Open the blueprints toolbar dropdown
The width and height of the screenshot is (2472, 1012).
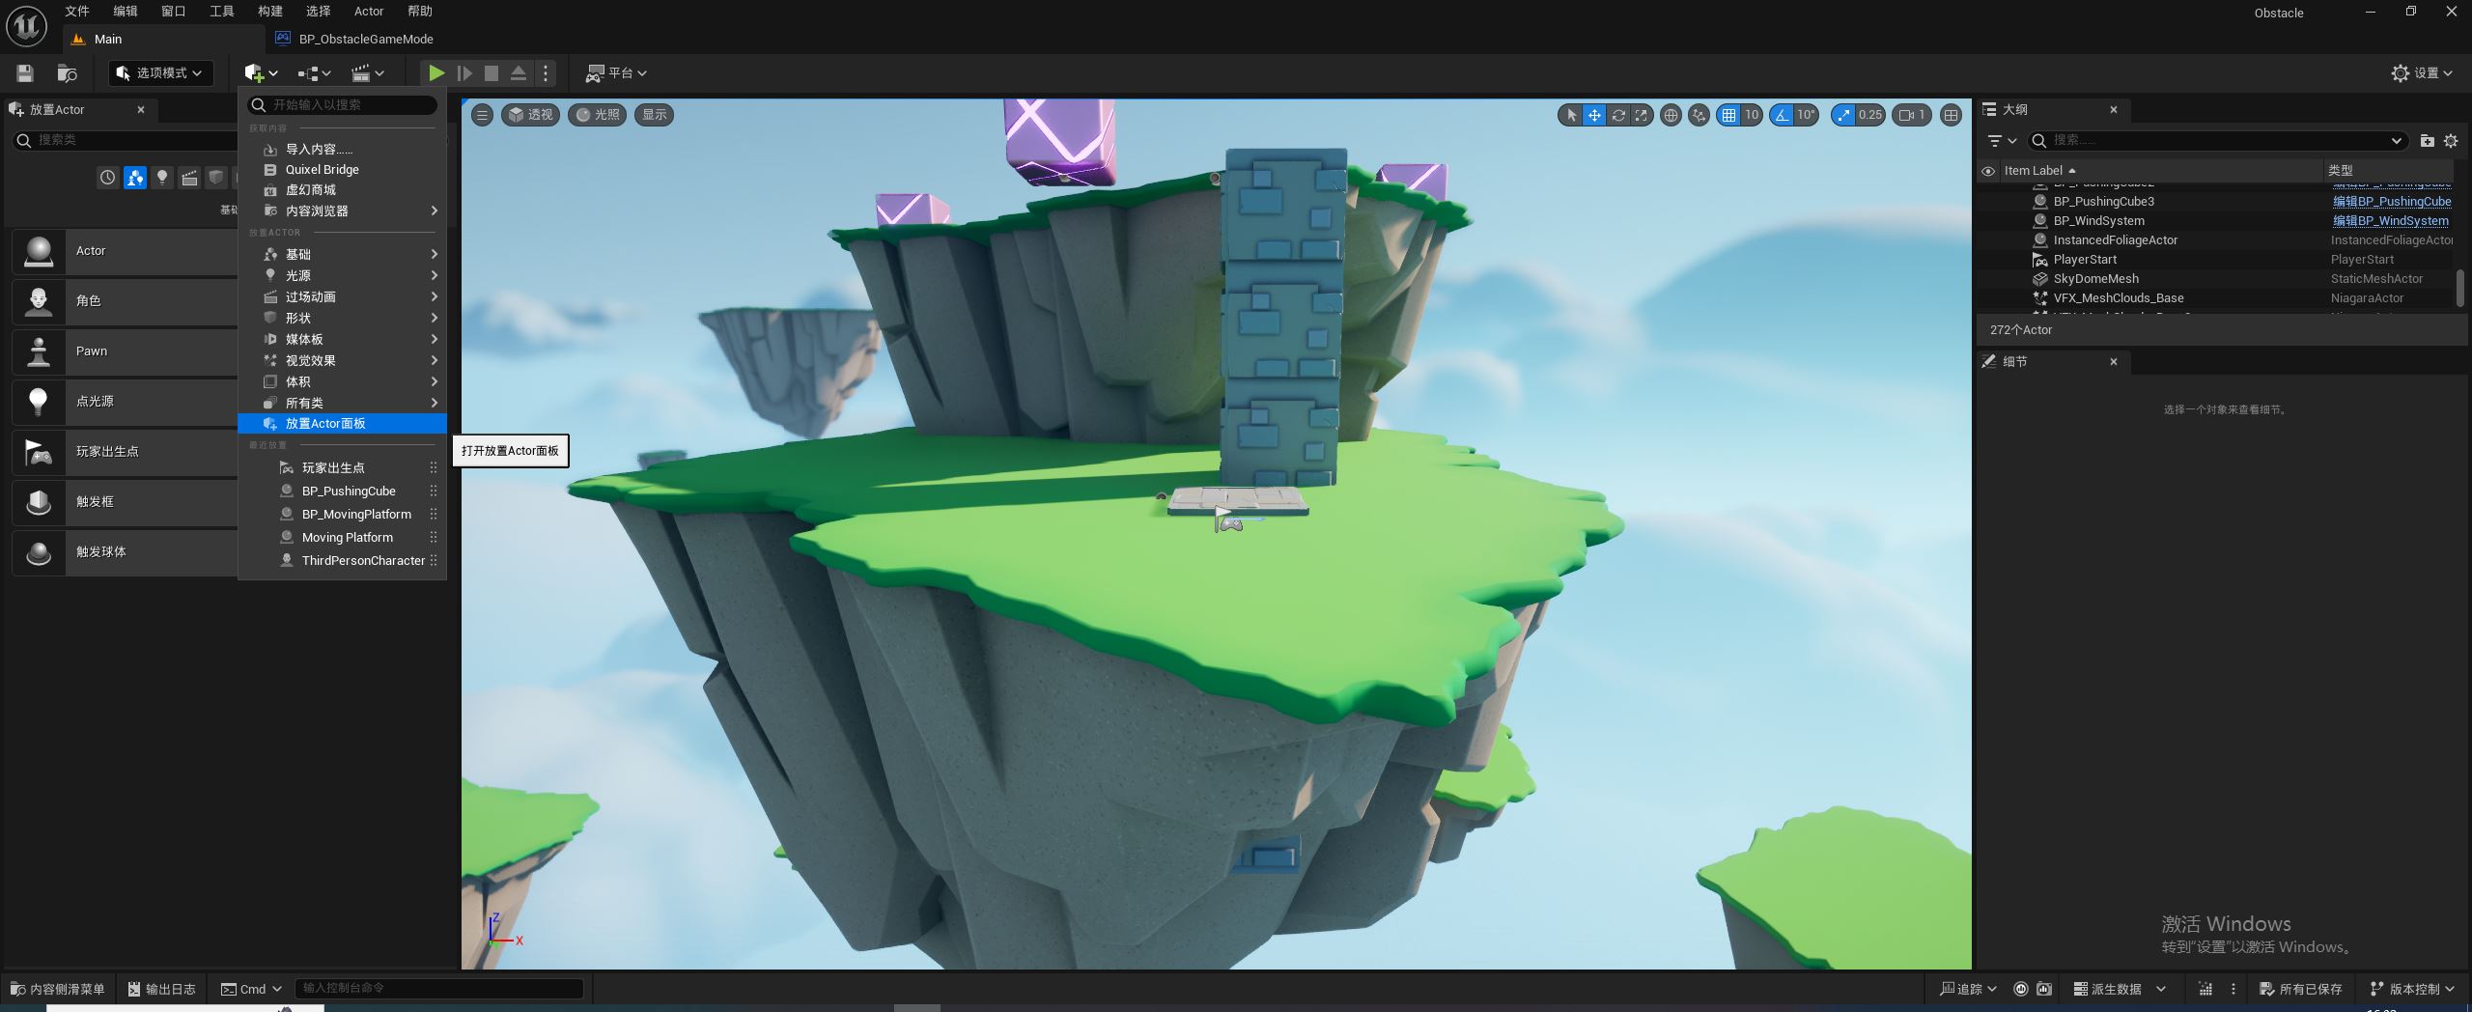coord(314,73)
